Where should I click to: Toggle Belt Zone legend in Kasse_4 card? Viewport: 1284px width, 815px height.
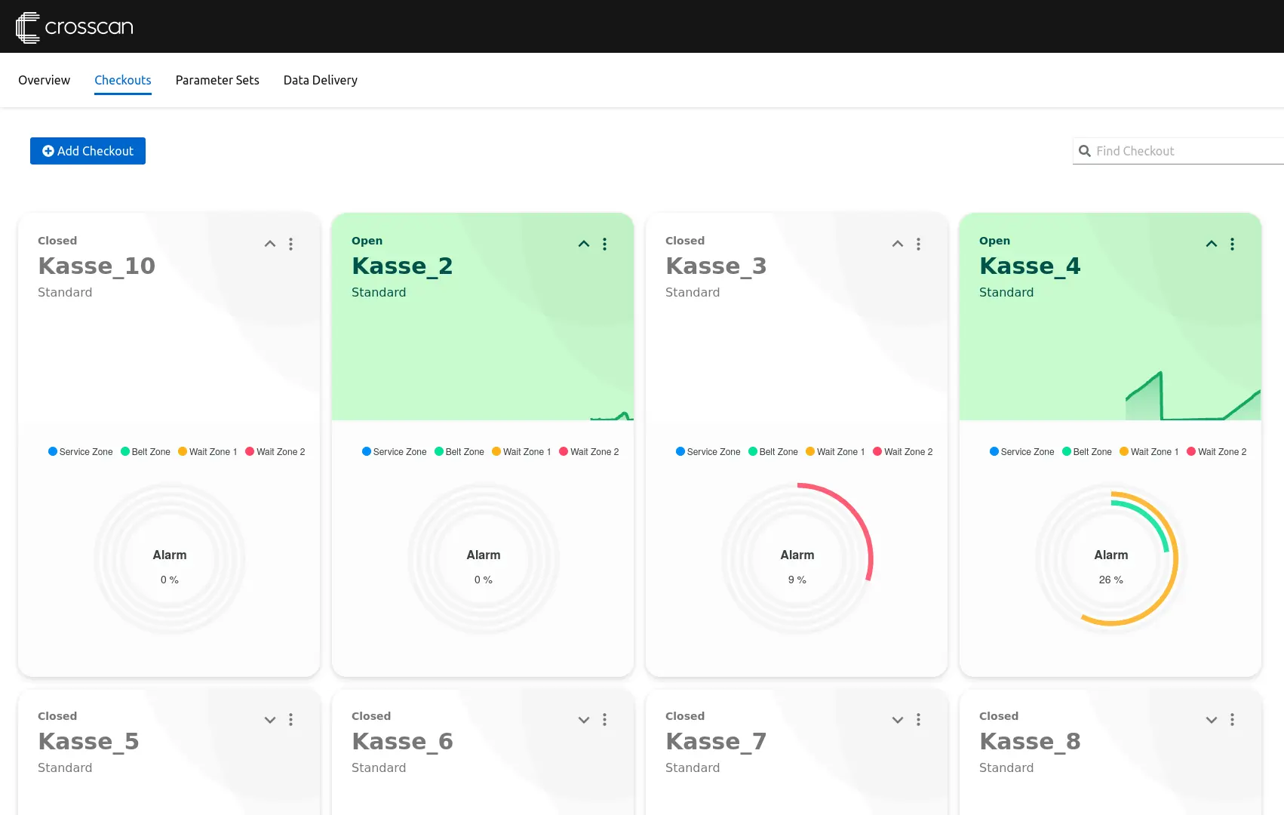coord(1086,452)
